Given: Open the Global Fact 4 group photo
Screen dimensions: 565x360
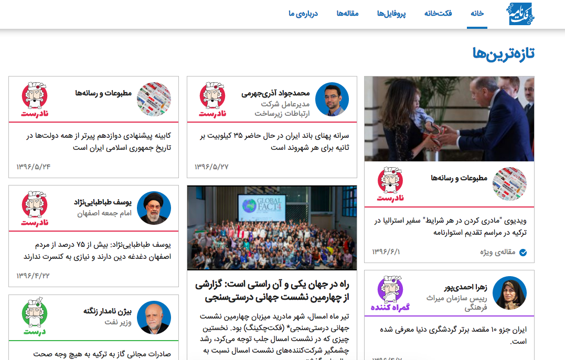Looking at the screenshot, I should 272,228.
